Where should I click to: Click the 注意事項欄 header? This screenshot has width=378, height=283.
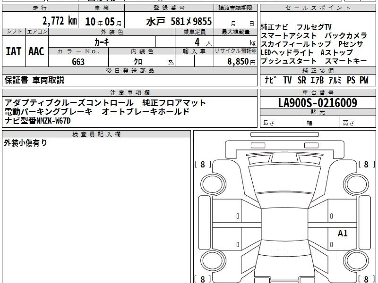coord(130,92)
